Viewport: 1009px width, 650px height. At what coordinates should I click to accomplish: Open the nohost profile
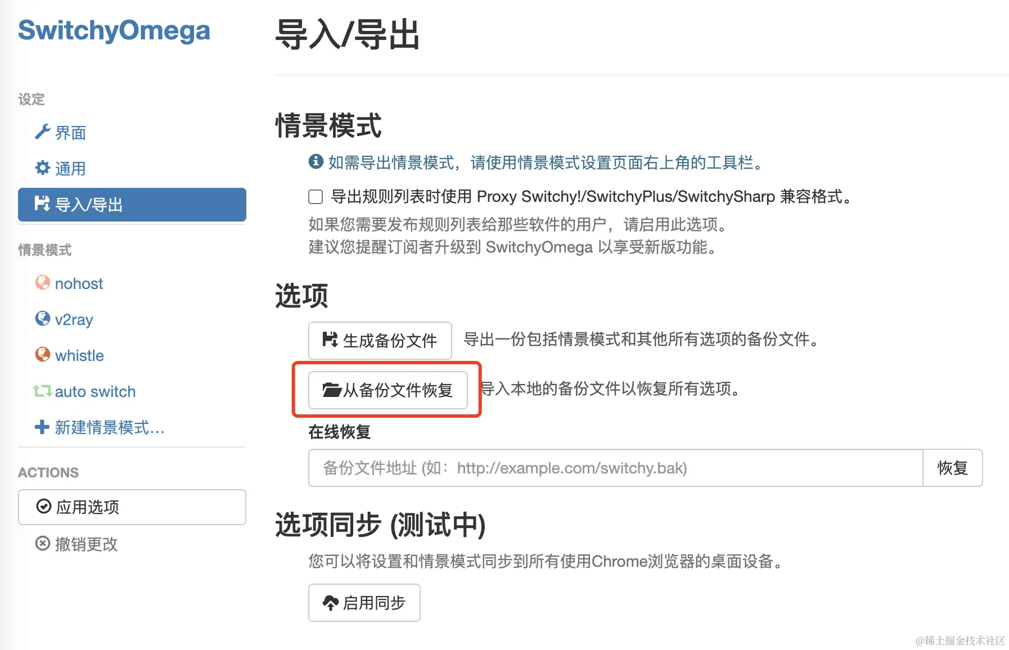132,283
